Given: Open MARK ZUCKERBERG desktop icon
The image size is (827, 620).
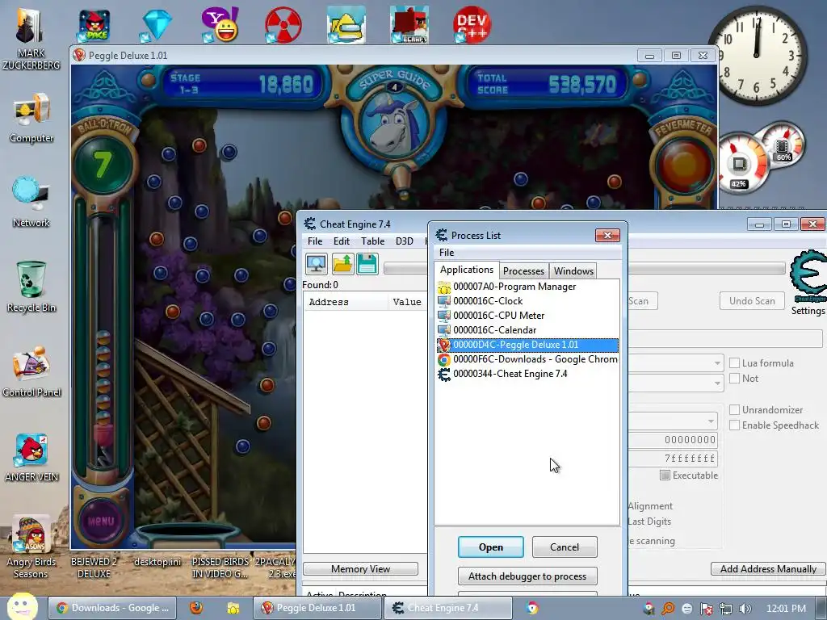Looking at the screenshot, I should tap(31, 37).
